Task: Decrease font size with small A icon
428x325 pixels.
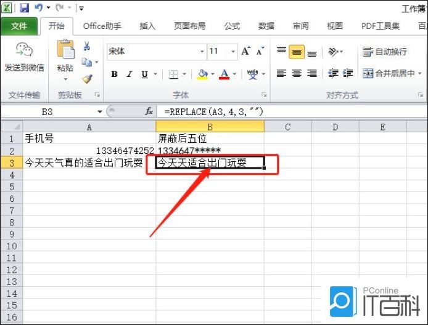Action: point(260,51)
